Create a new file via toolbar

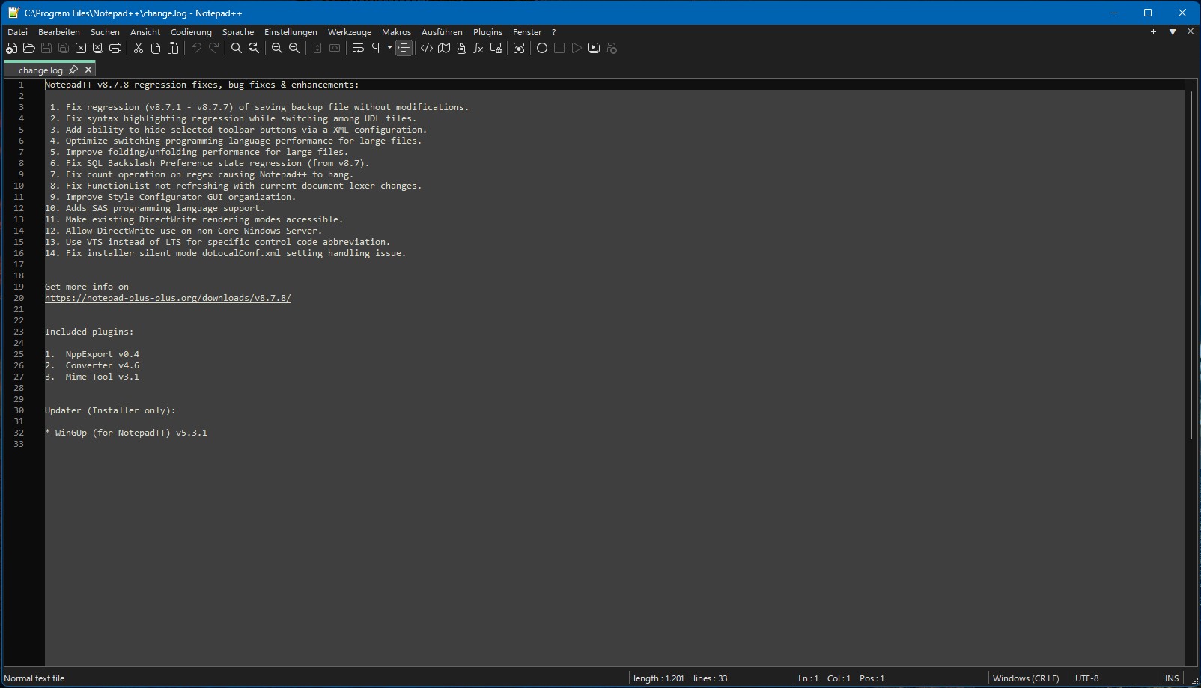[x=11, y=48]
